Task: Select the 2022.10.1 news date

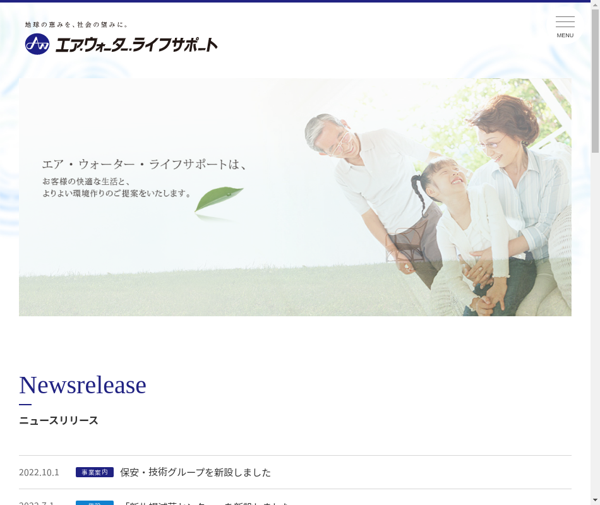Action: 39,472
